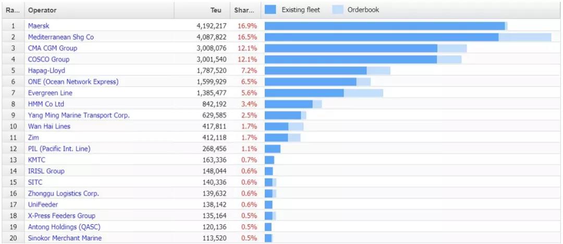Click the Wan Hai Lines link
This screenshot has width=563, height=244.
49,126
